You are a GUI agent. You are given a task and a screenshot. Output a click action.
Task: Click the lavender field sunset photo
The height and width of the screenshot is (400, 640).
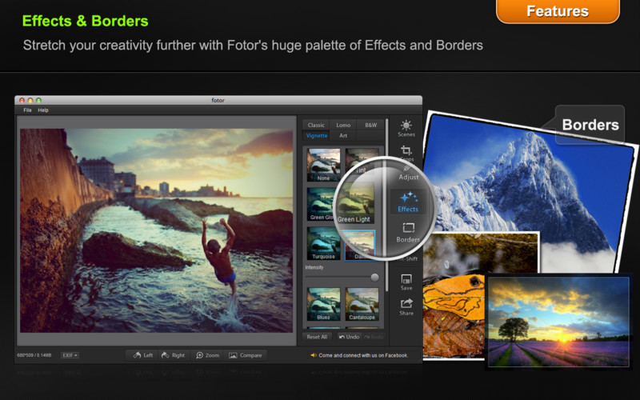pyautogui.click(x=558, y=322)
